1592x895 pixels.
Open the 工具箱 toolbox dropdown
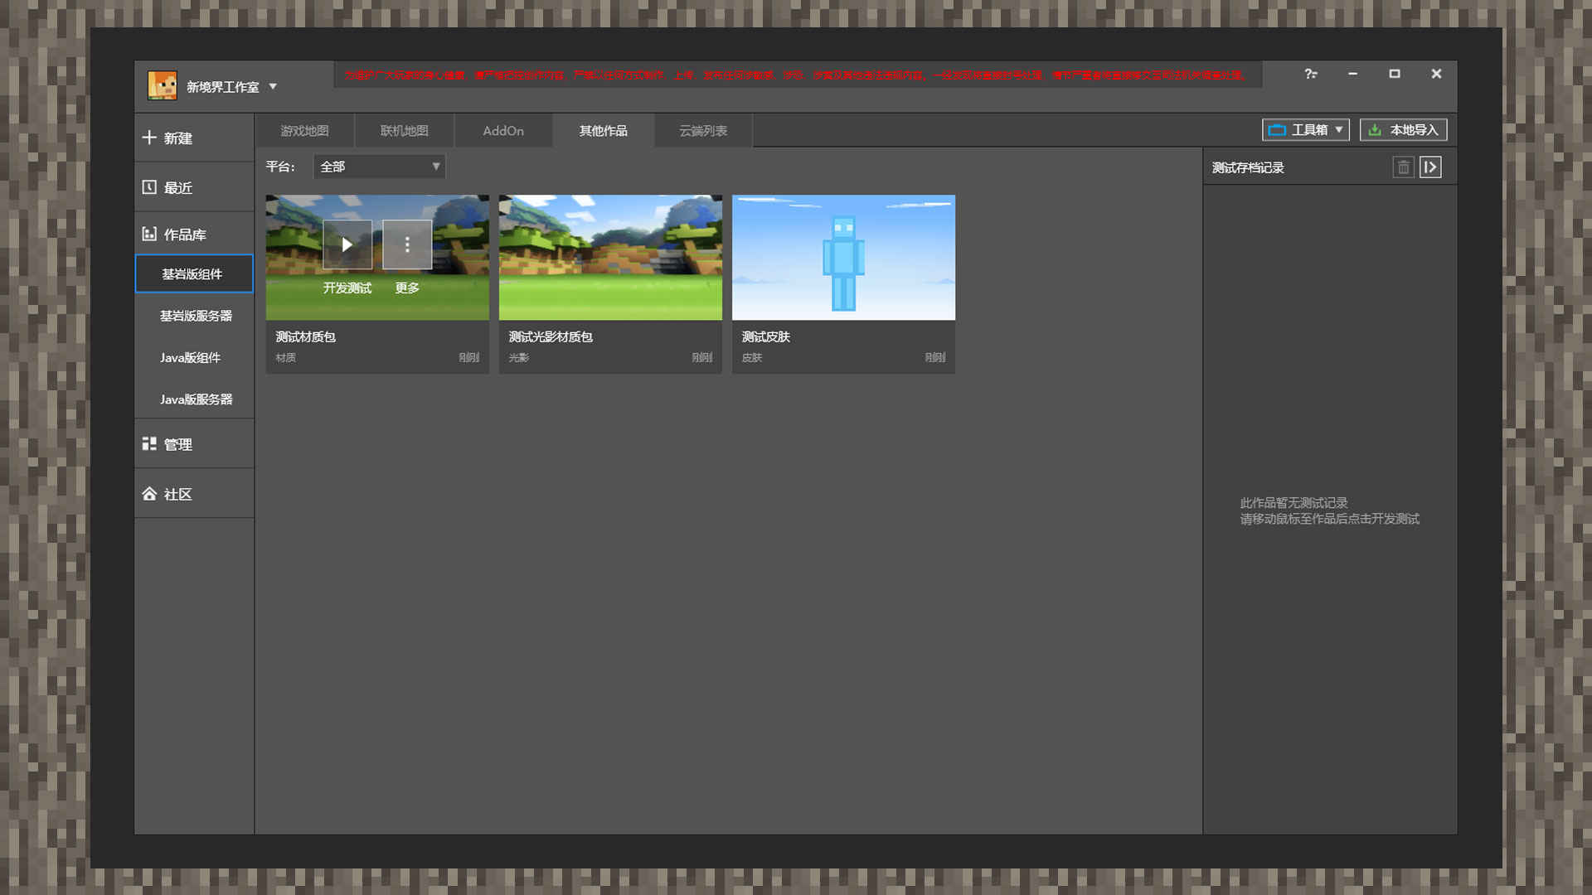[1306, 130]
